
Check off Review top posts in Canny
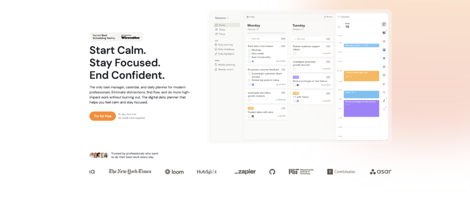(x=249, y=80)
